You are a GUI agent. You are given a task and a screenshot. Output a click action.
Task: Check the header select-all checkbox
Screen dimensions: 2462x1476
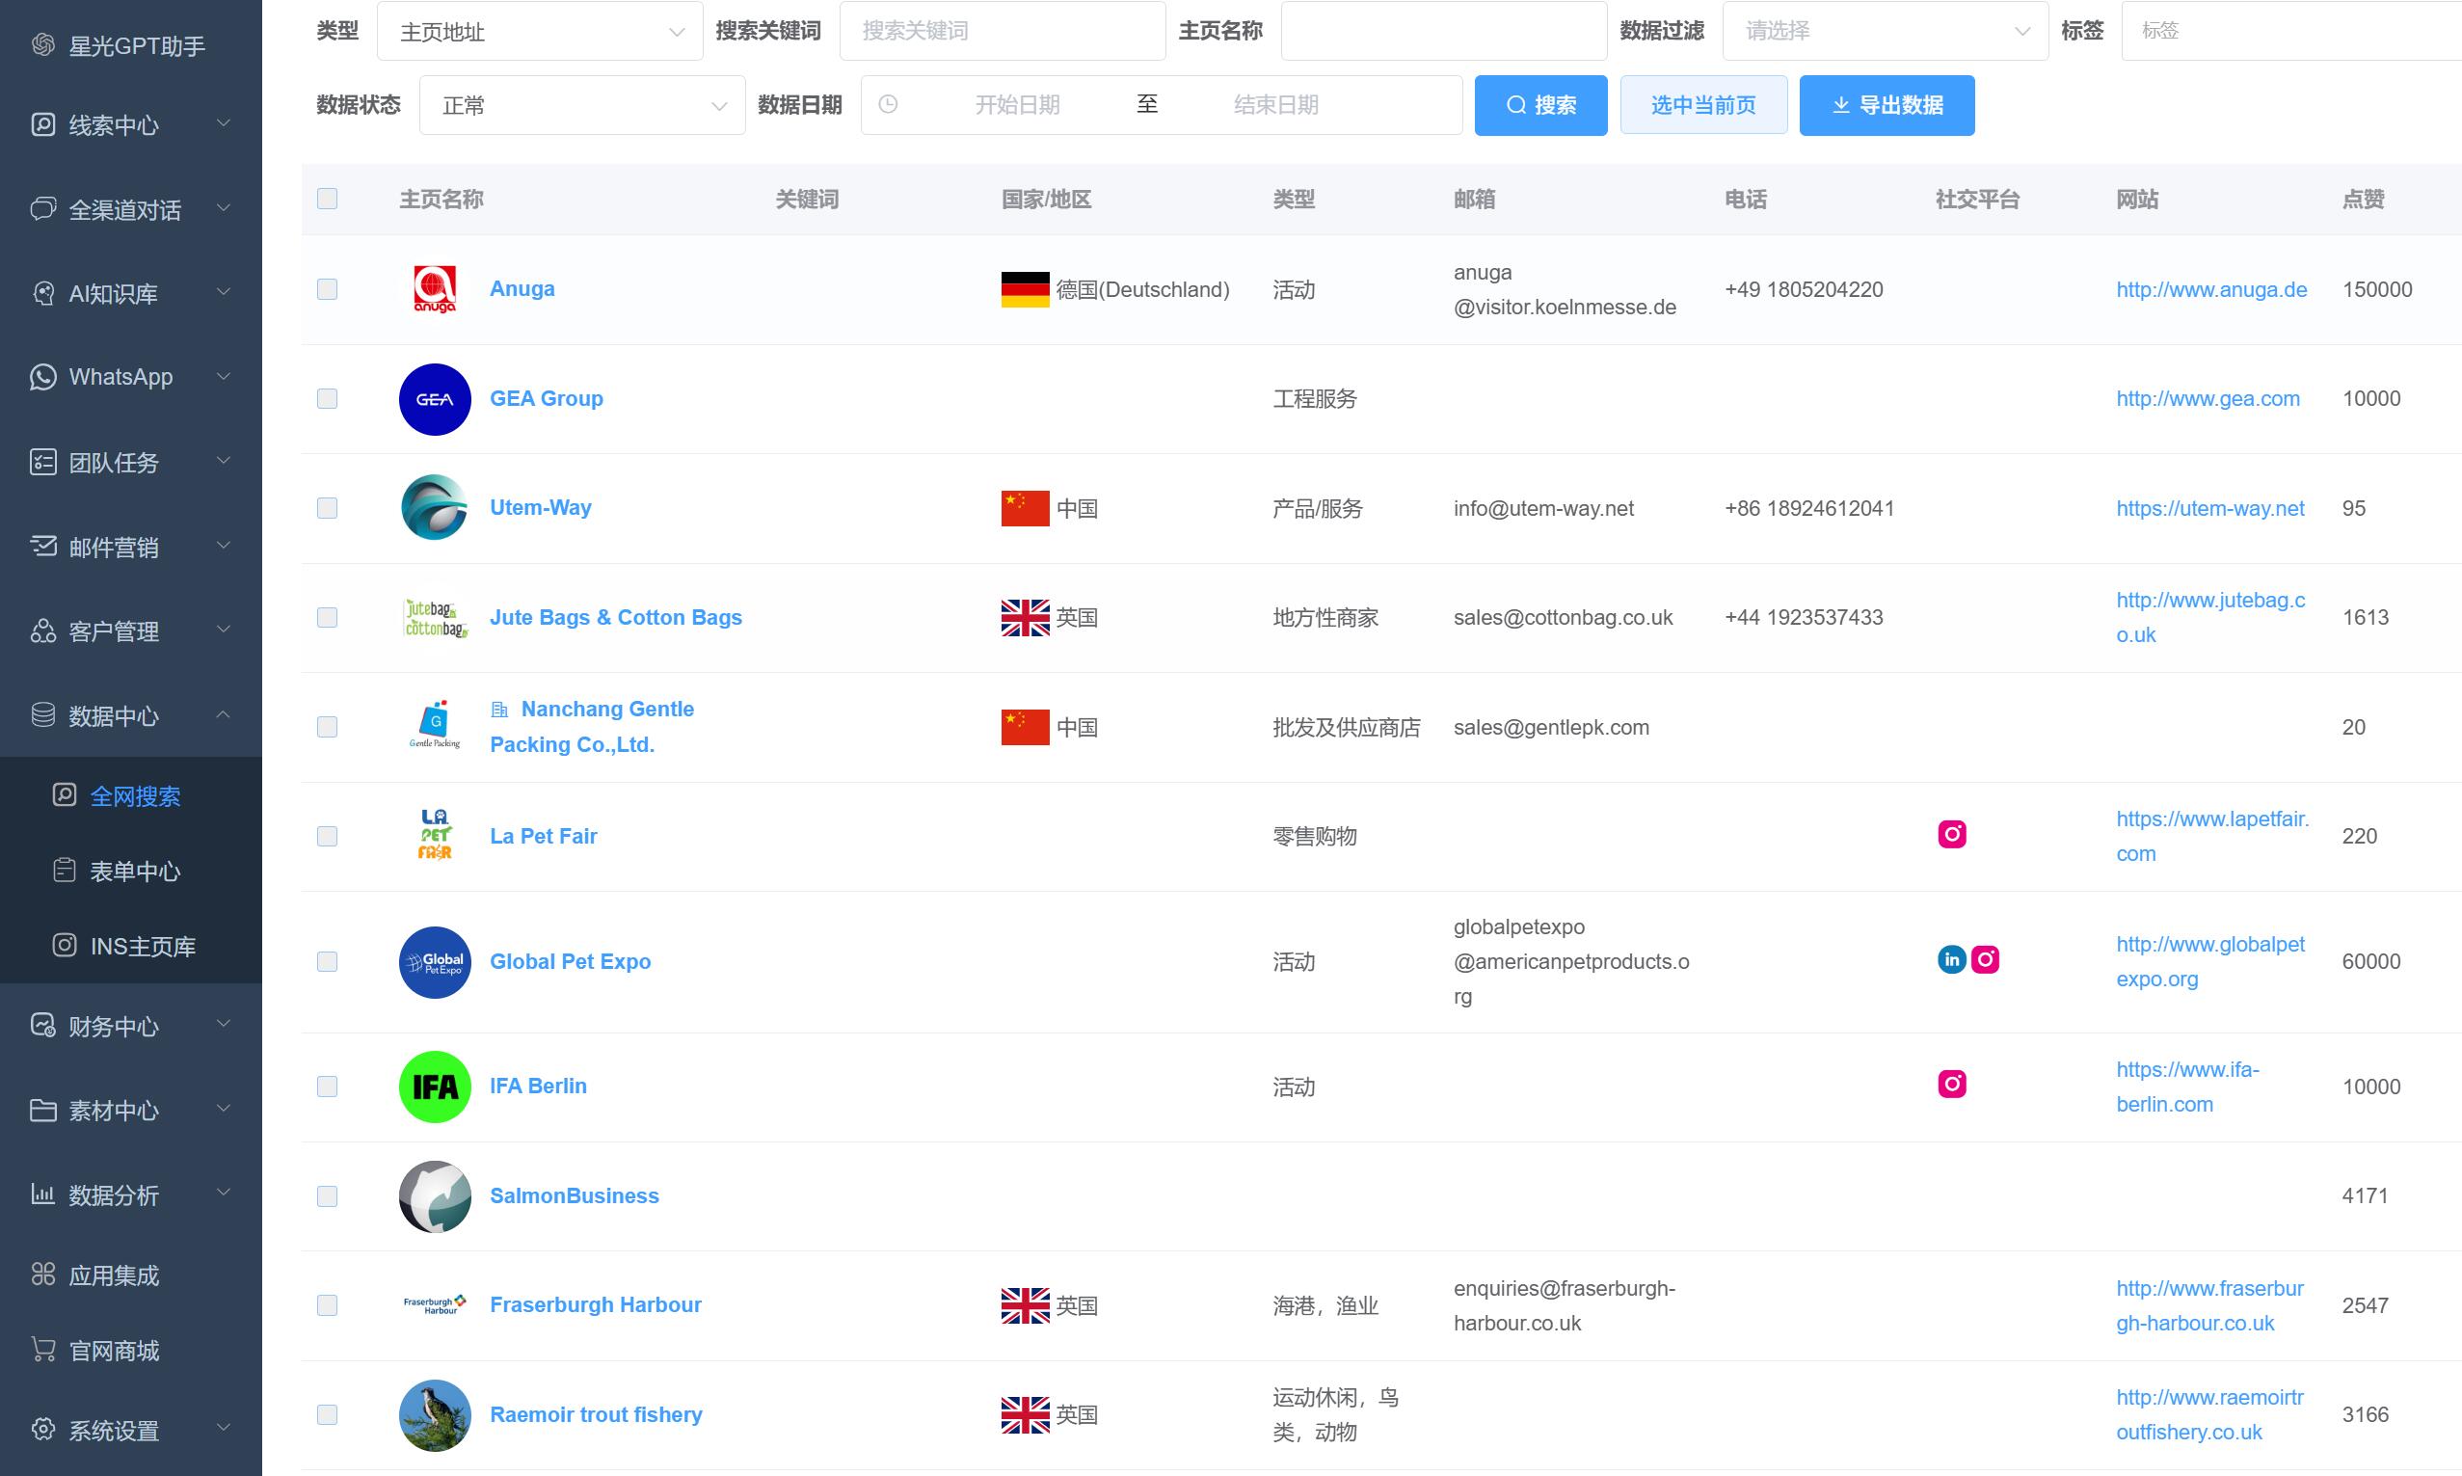pos(327,199)
